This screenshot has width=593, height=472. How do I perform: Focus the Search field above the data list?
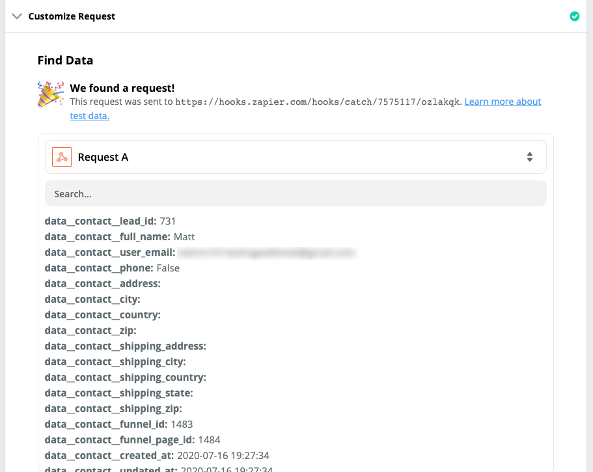coord(296,194)
